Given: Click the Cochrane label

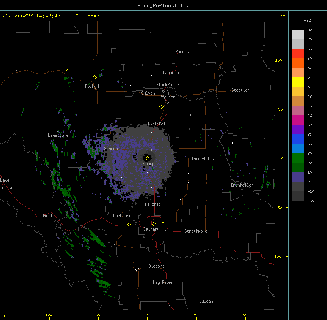Looking at the screenshot, I should [x=122, y=216].
